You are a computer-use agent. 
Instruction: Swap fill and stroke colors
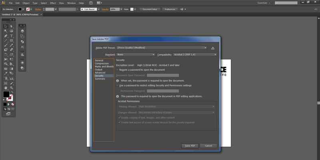[x=12, y=92]
